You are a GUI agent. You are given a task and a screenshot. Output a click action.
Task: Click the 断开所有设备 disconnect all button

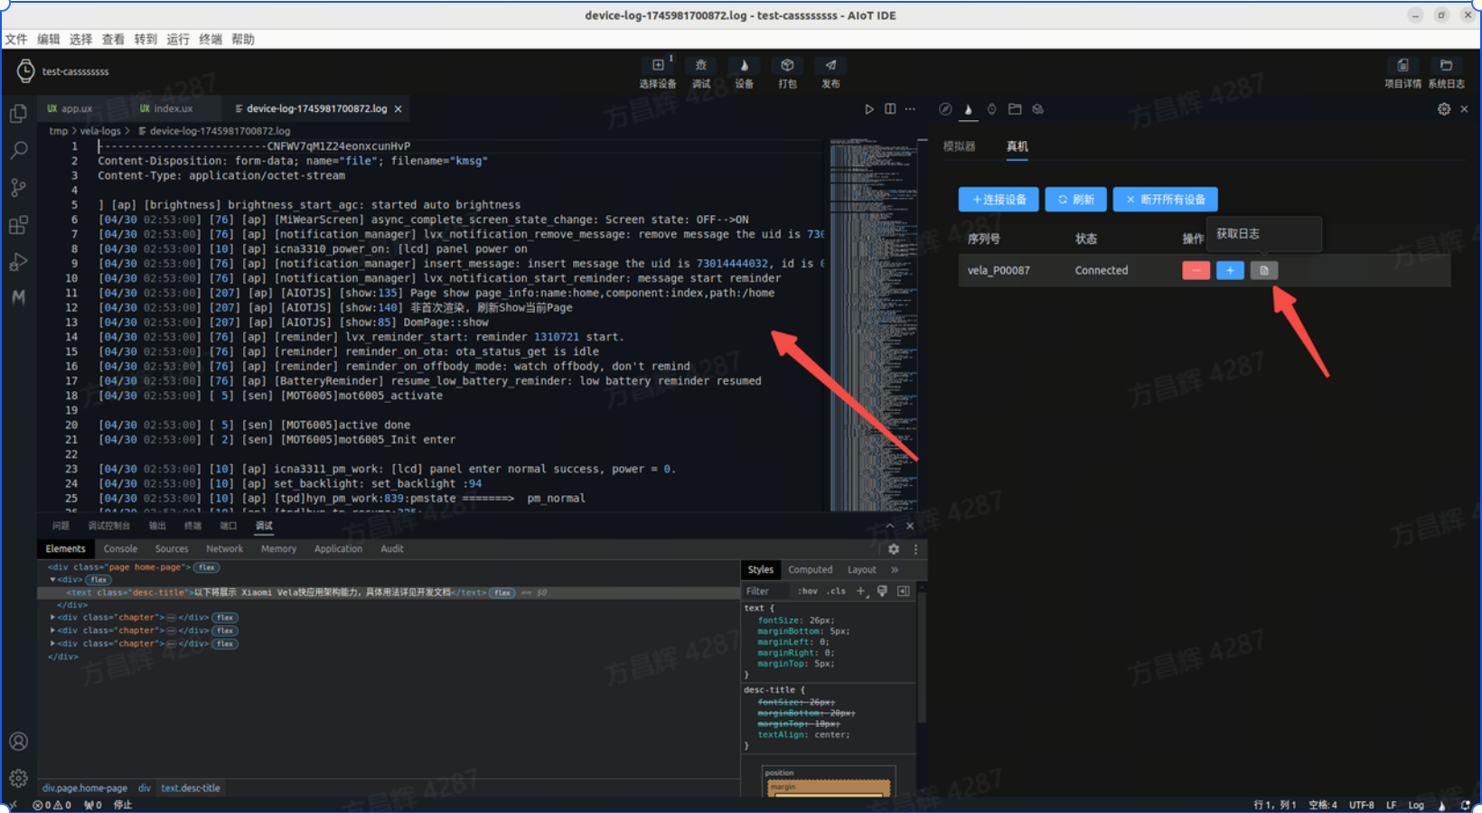click(x=1165, y=200)
